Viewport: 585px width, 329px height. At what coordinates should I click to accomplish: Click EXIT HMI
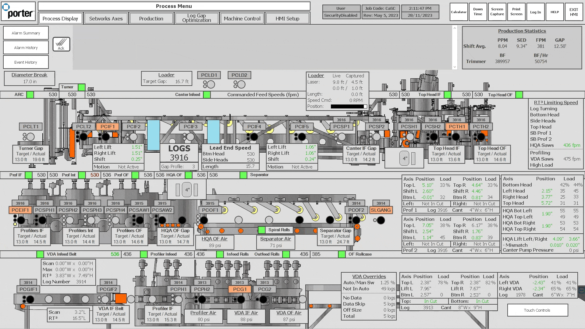click(574, 12)
